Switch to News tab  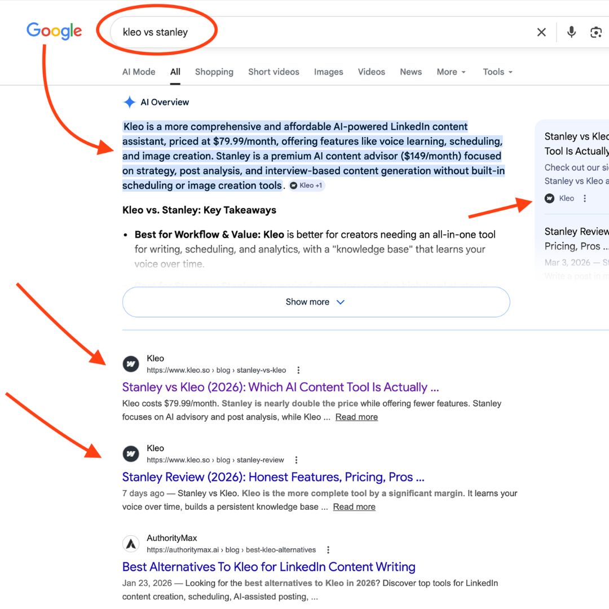(411, 72)
